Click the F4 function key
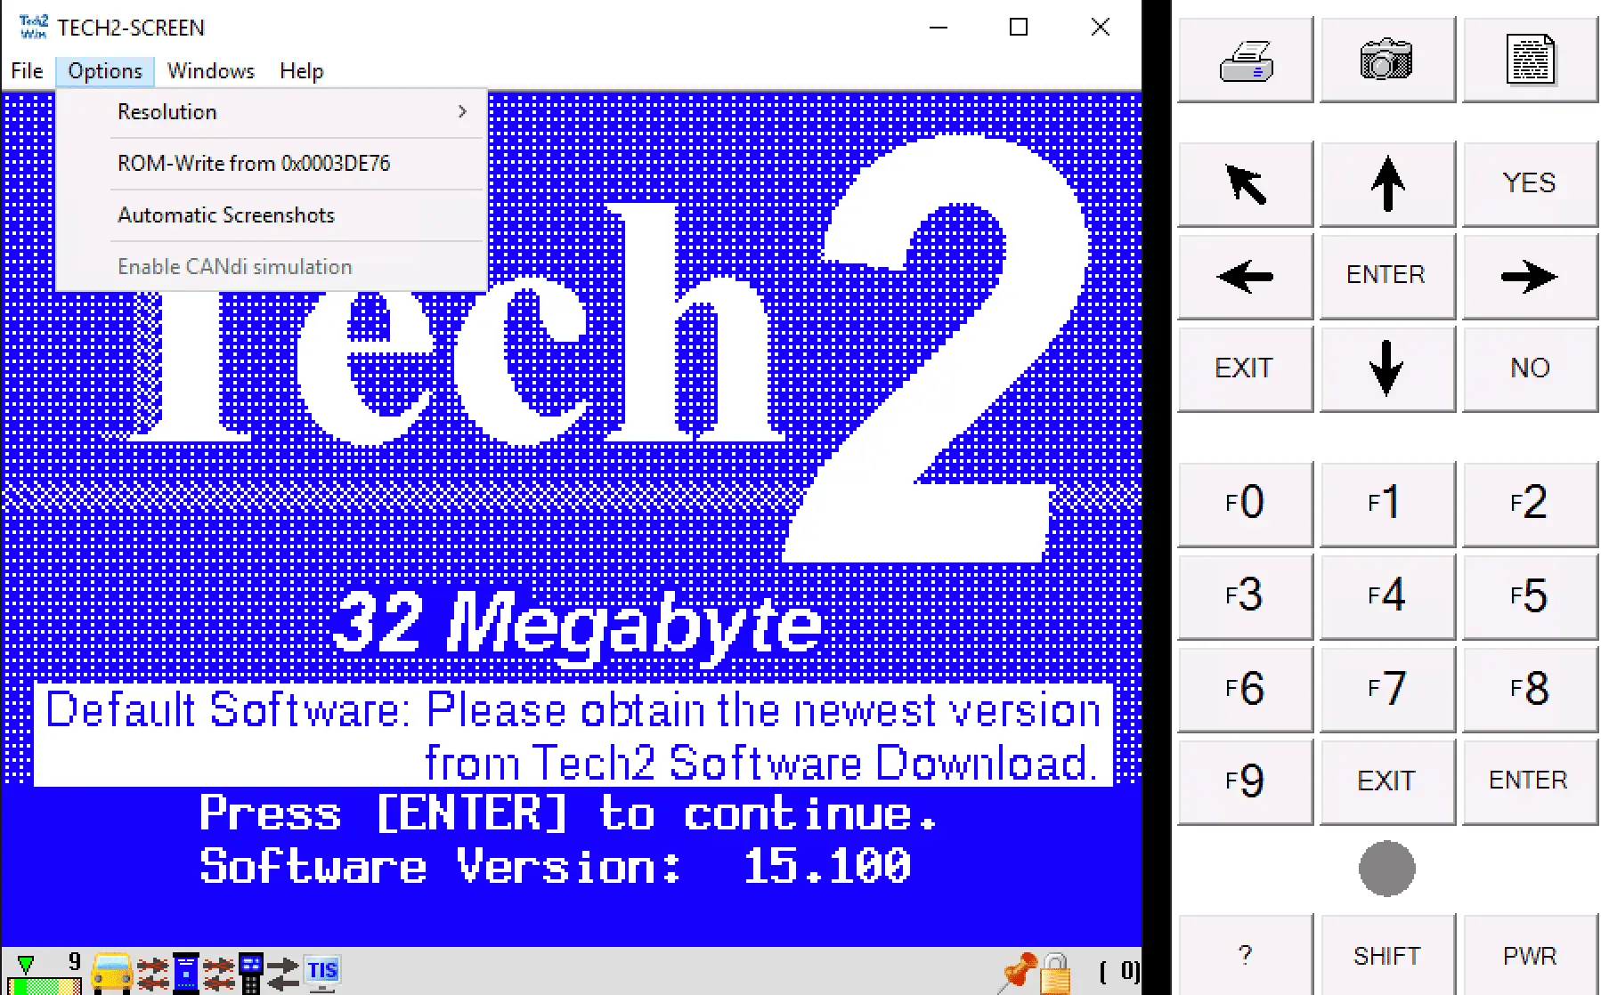 tap(1386, 596)
